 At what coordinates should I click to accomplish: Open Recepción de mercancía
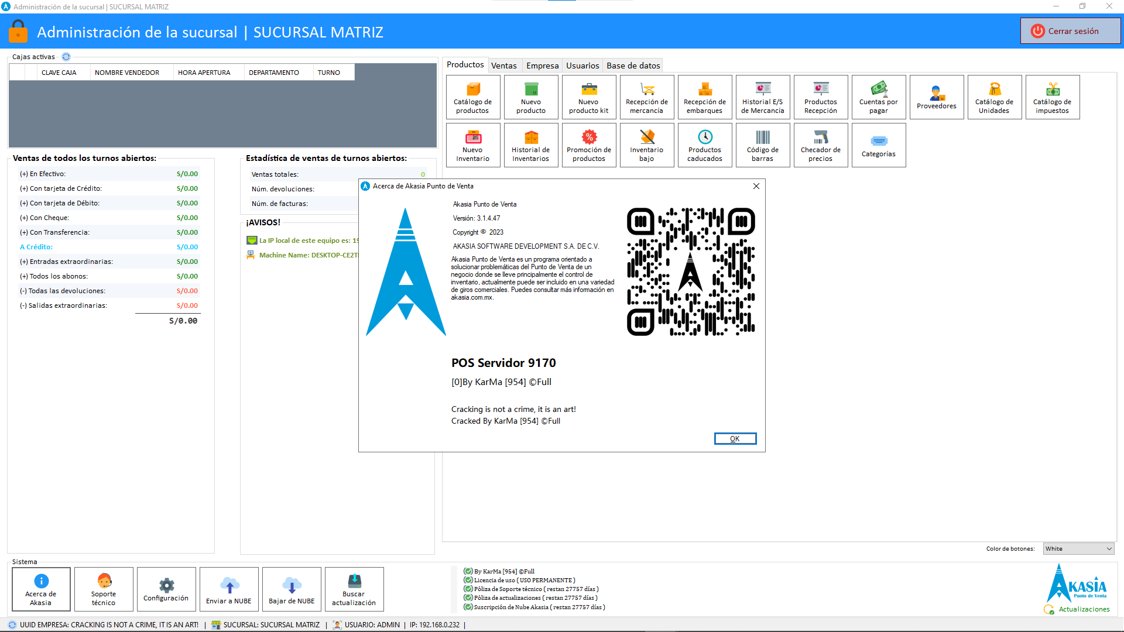[x=647, y=97]
